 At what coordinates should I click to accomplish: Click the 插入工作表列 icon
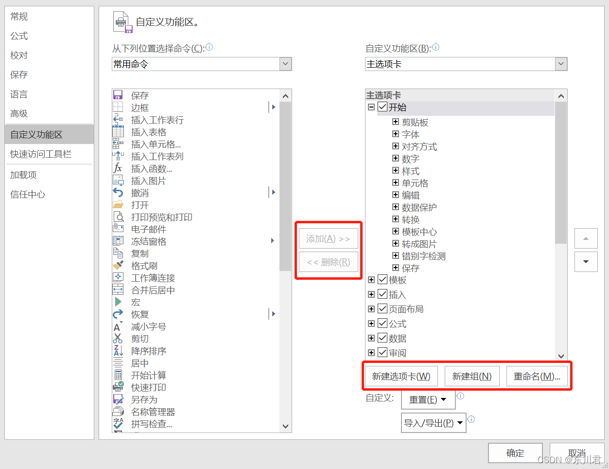[118, 156]
